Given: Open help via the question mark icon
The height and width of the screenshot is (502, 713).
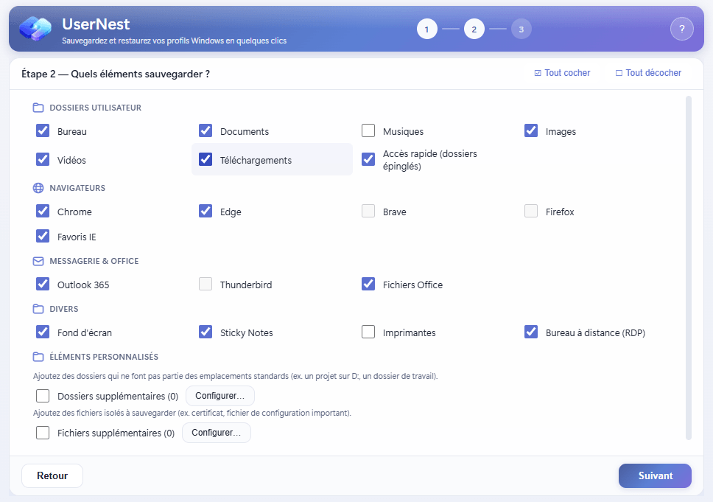Looking at the screenshot, I should [x=682, y=28].
